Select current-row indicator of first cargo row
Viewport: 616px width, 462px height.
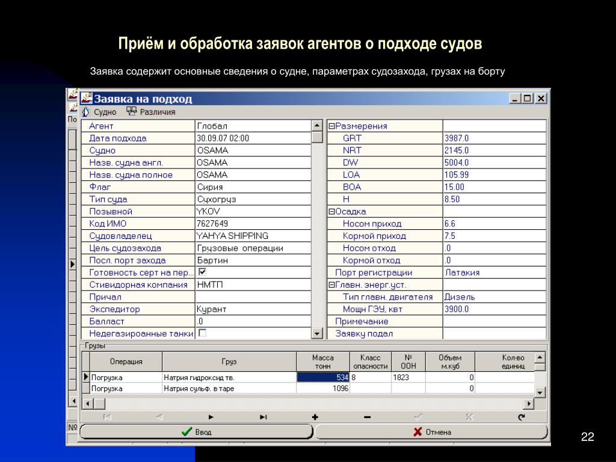pyautogui.click(x=87, y=378)
